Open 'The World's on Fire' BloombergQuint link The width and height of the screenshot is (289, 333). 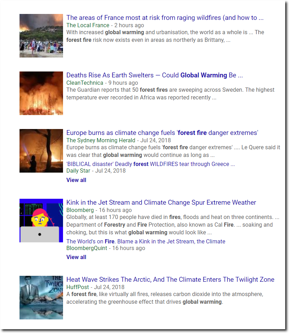[x=146, y=241]
